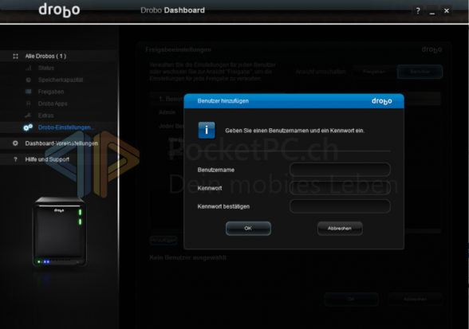Expand the Alle Drobos (1) tree
469x329 pixels.
point(45,57)
